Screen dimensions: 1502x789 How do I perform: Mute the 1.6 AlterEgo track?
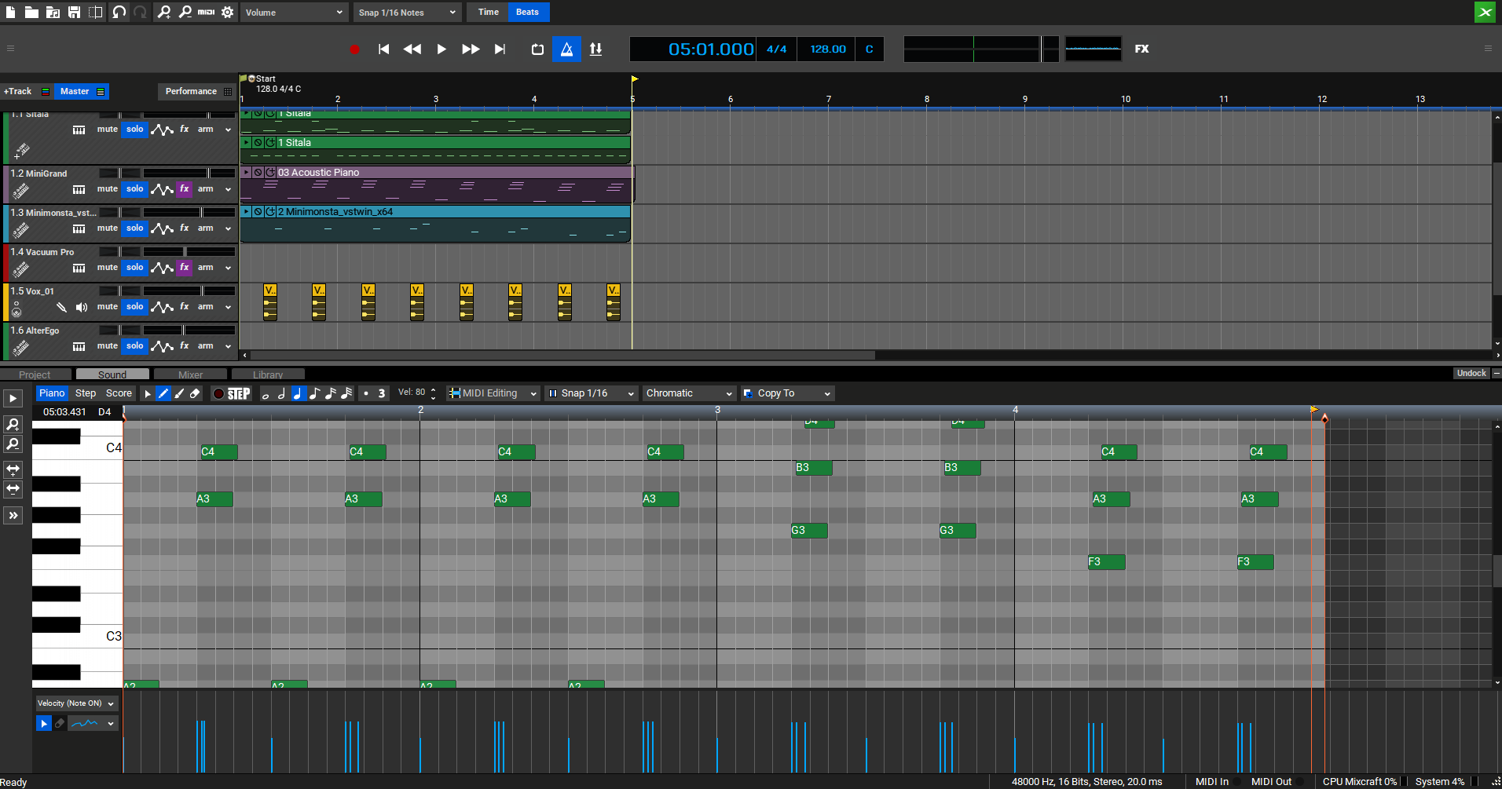108,345
